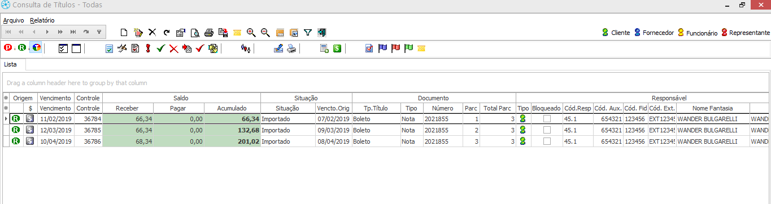Click the signature pen icon
Viewport: 771px width, 204px height.
(278, 48)
